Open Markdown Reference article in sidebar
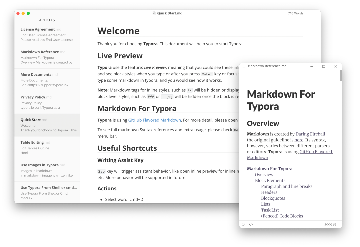The width and height of the screenshot is (360, 247). click(x=47, y=57)
